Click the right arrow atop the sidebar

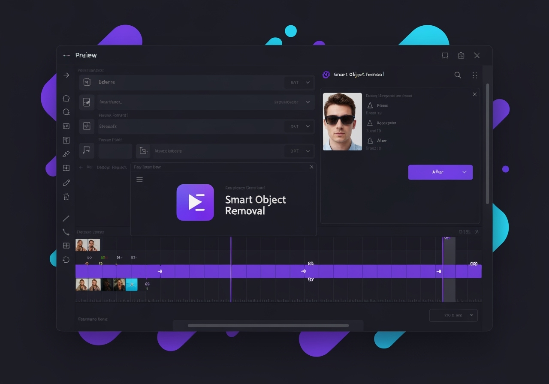click(x=66, y=75)
